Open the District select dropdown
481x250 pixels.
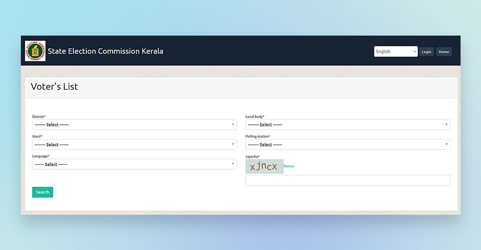coord(134,125)
